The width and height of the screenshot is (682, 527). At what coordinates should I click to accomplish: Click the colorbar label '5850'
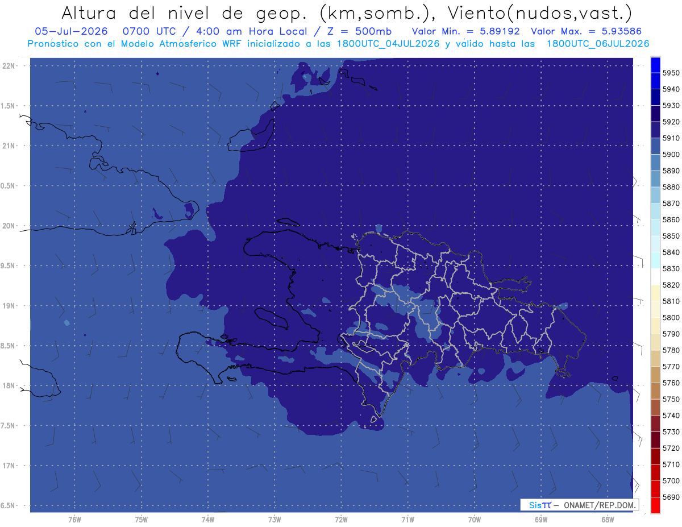[x=671, y=236]
